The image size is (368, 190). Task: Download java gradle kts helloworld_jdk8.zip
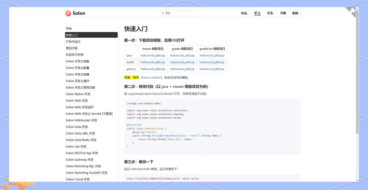click(212, 55)
